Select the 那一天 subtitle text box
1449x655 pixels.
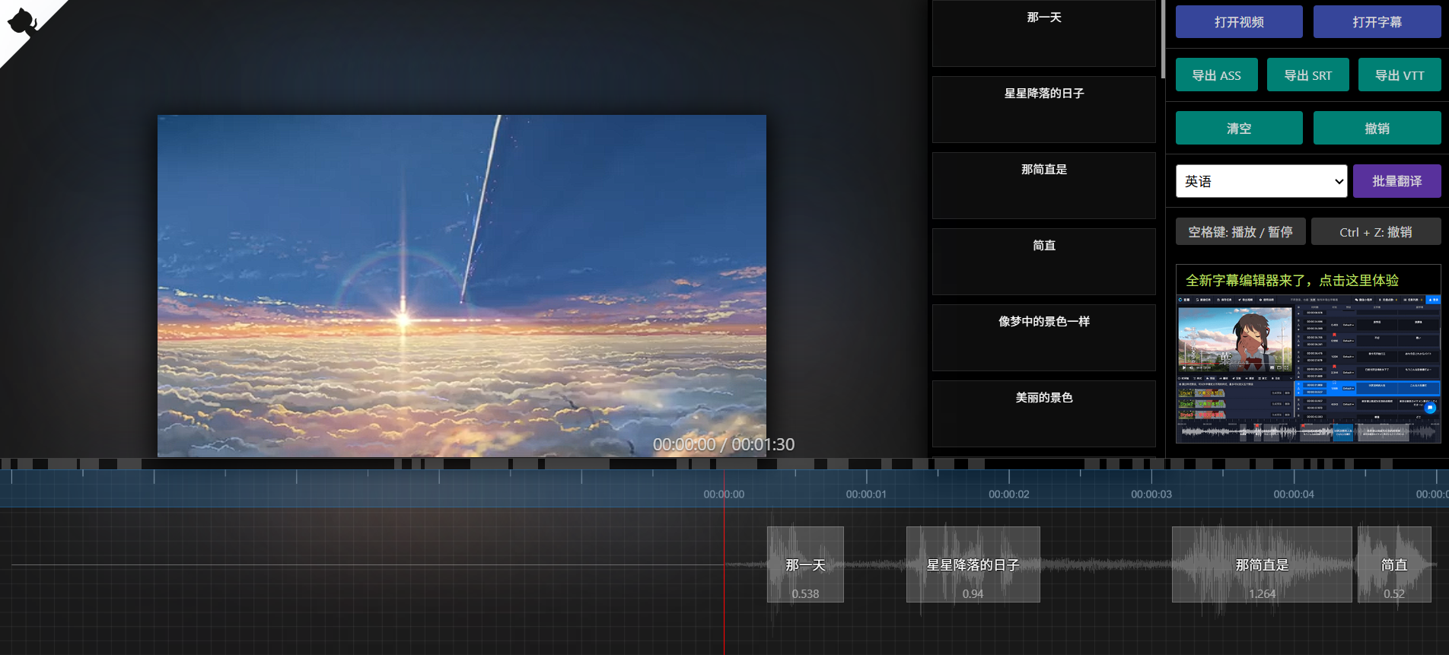(x=1044, y=33)
